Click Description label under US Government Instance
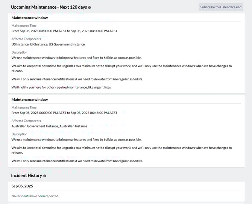252x204 pixels. pyautogui.click(x=20, y=52)
